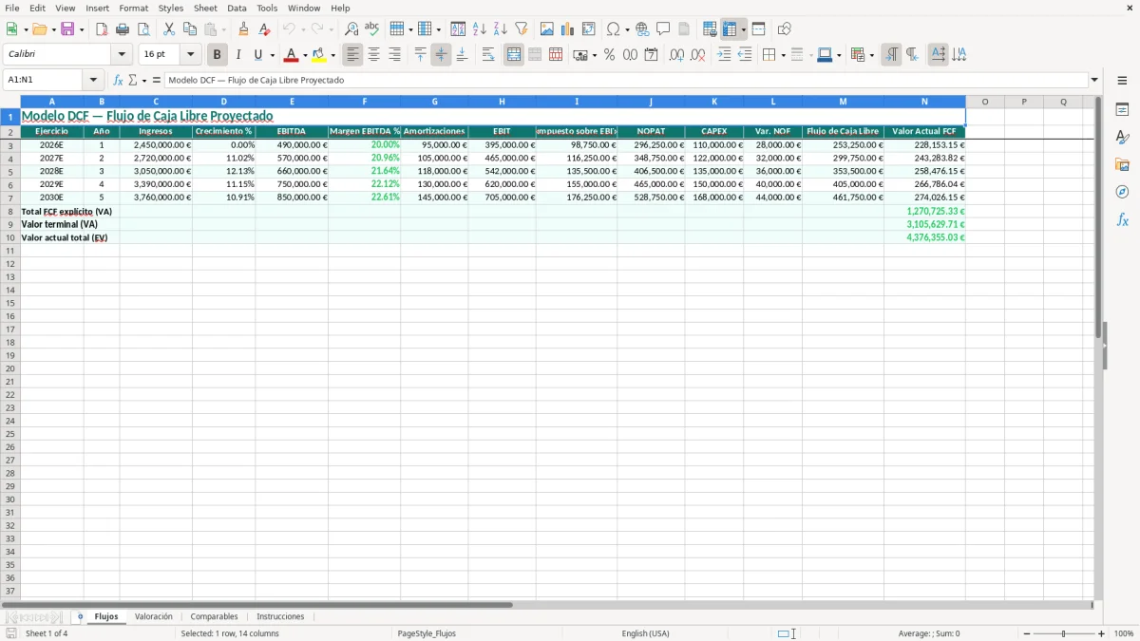Click cell showing 4,376,355.03 €
This screenshot has width=1140, height=641.
[x=924, y=237]
